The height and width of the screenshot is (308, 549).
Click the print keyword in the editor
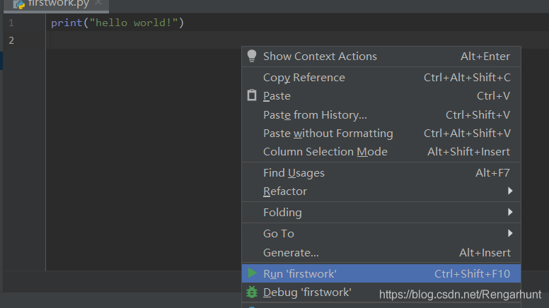coord(65,23)
